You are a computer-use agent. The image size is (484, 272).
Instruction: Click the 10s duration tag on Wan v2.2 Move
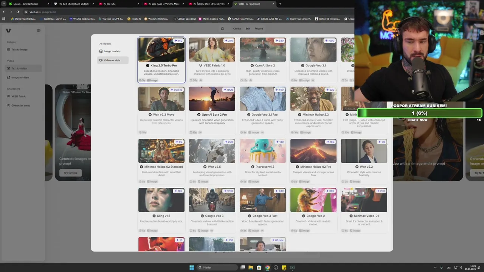(x=143, y=133)
